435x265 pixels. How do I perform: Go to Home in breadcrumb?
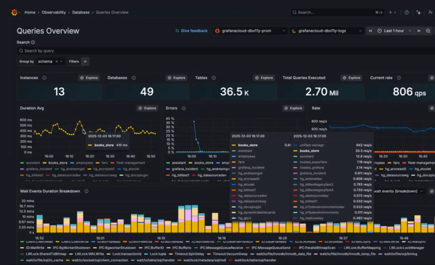tap(29, 12)
